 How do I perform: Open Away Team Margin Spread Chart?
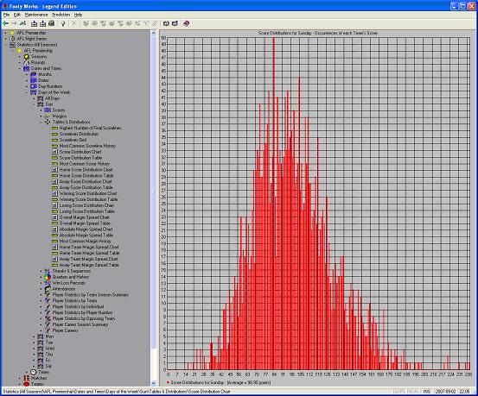(x=88, y=259)
